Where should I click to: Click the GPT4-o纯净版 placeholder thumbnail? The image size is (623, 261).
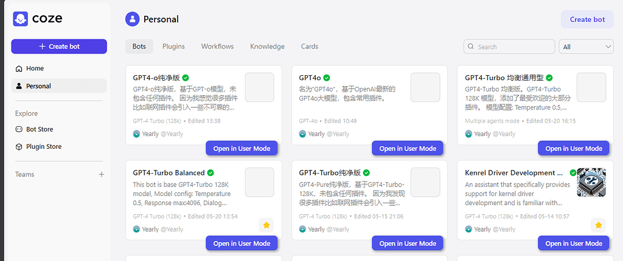tap(259, 87)
